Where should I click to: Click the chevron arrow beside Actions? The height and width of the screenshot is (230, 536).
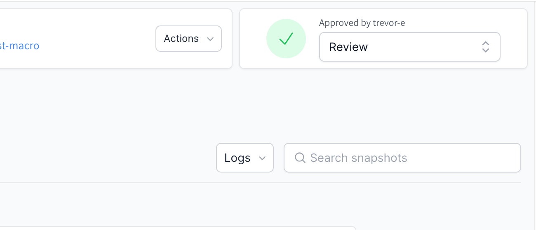coord(210,39)
